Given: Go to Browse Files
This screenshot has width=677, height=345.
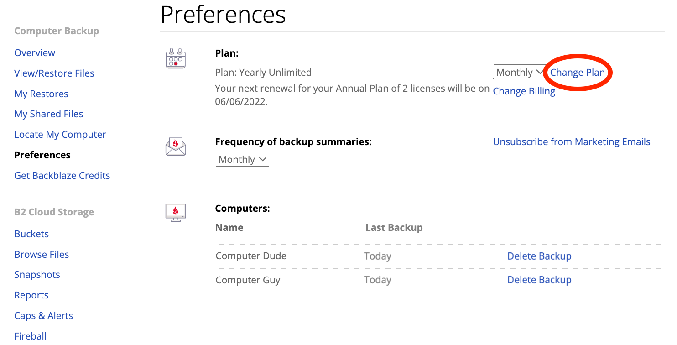Looking at the screenshot, I should (42, 254).
